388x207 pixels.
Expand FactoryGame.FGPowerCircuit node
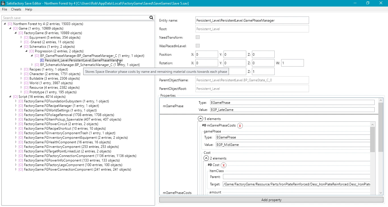click(16, 124)
